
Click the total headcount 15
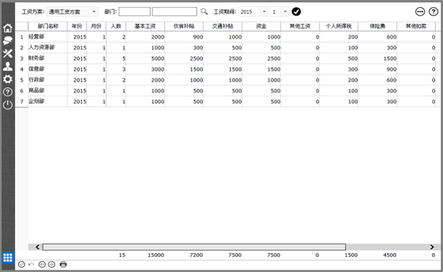tap(122, 255)
